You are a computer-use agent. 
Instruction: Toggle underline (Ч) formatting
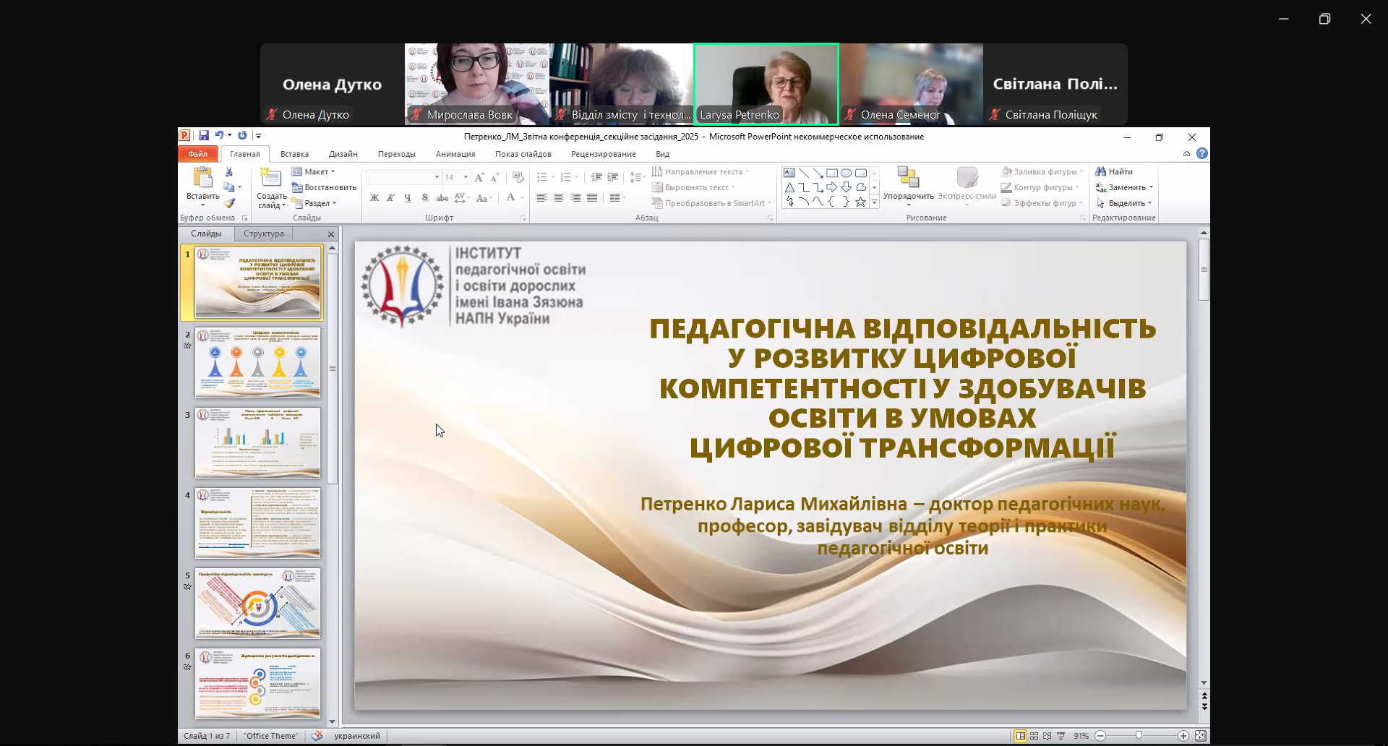[408, 198]
